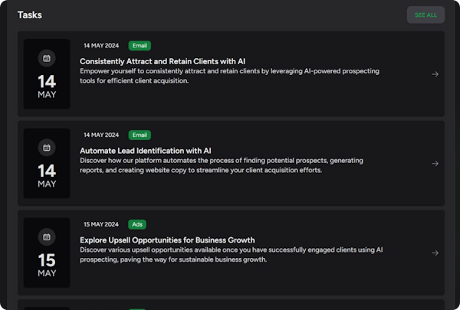460x310 pixels.
Task: Click the 15 MAY date tile
Action: click(47, 253)
